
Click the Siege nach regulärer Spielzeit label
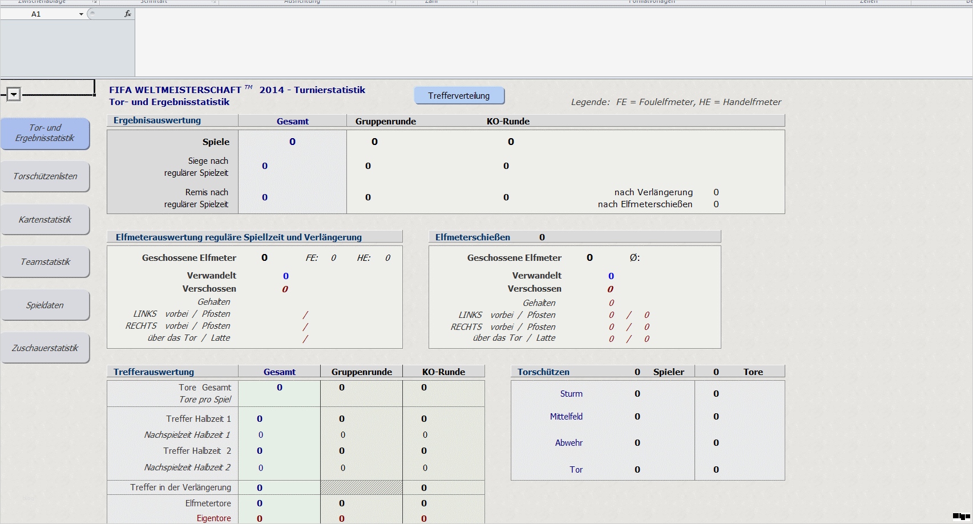click(x=196, y=167)
